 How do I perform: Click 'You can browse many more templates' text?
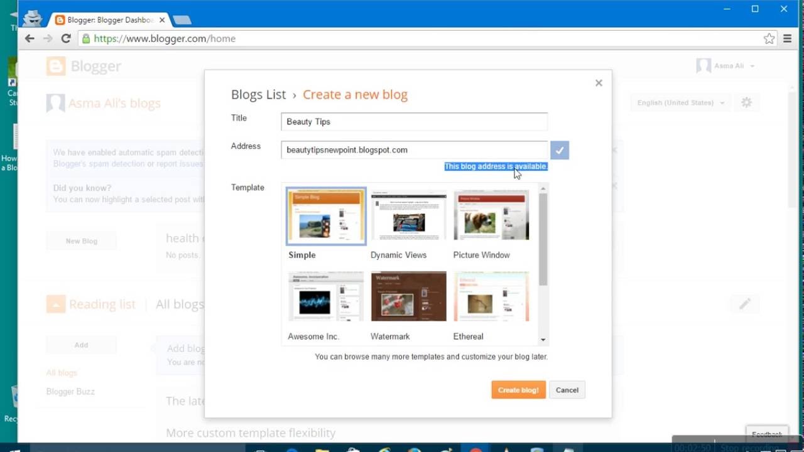click(431, 357)
